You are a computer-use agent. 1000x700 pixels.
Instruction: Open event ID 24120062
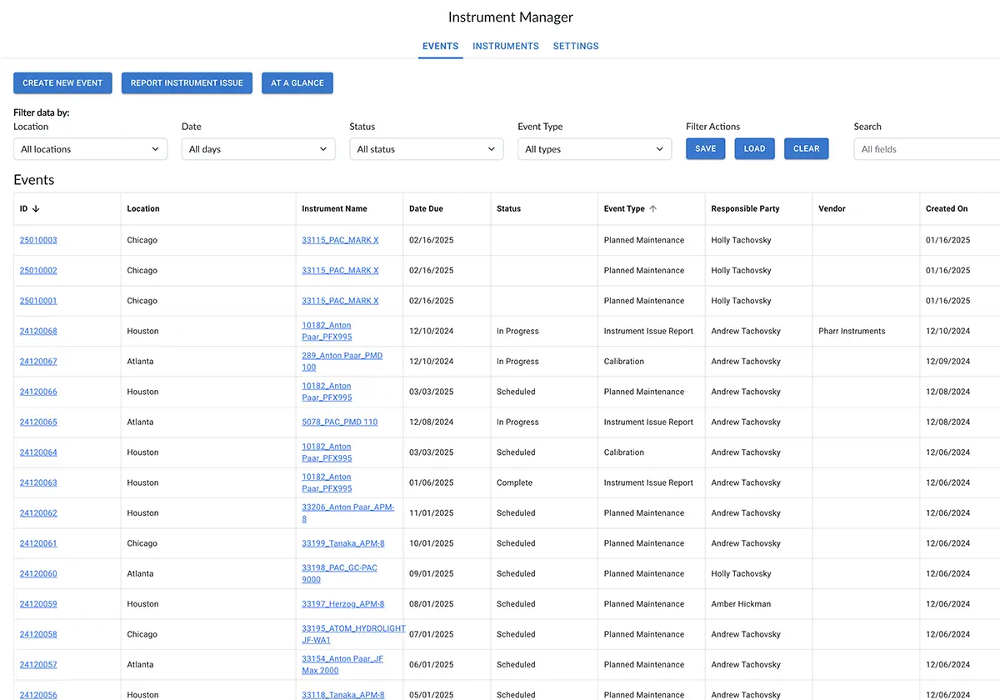point(38,513)
